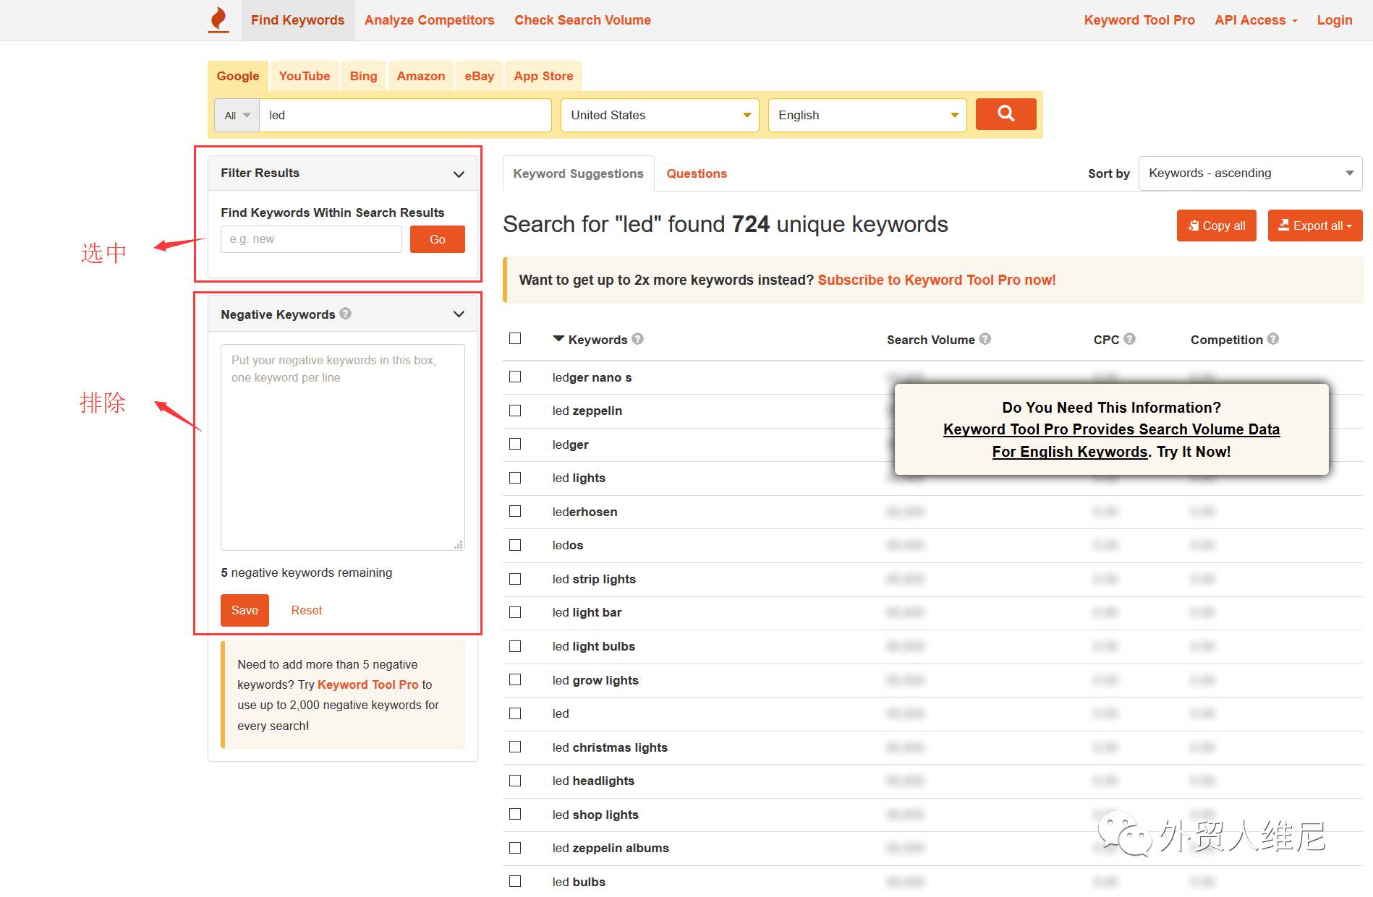Click the Copy all button
The height and width of the screenshot is (897, 1373).
pyautogui.click(x=1216, y=226)
